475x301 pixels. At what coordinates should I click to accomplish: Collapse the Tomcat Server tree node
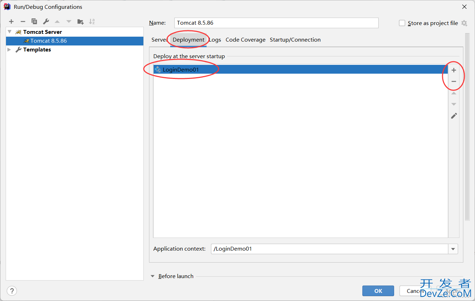10,32
